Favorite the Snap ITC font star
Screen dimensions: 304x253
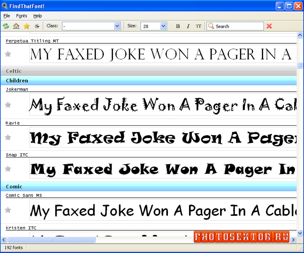8,169
